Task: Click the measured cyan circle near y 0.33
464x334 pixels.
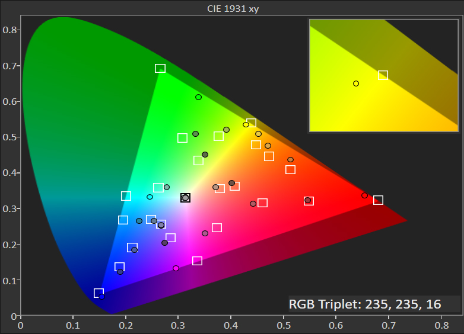Action: [150, 197]
